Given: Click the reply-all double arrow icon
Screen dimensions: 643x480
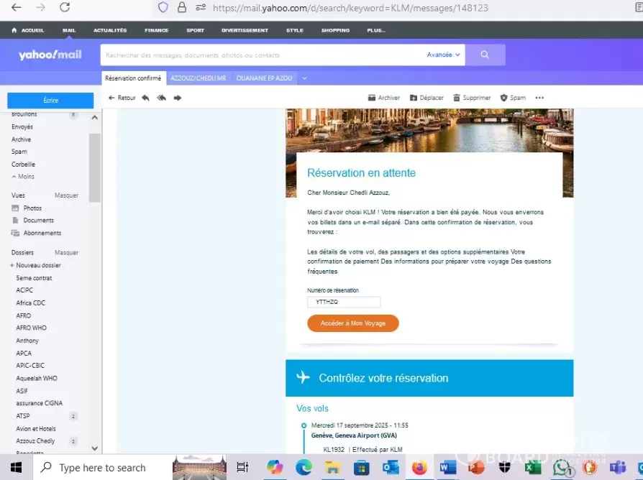Looking at the screenshot, I should pyautogui.click(x=161, y=98).
